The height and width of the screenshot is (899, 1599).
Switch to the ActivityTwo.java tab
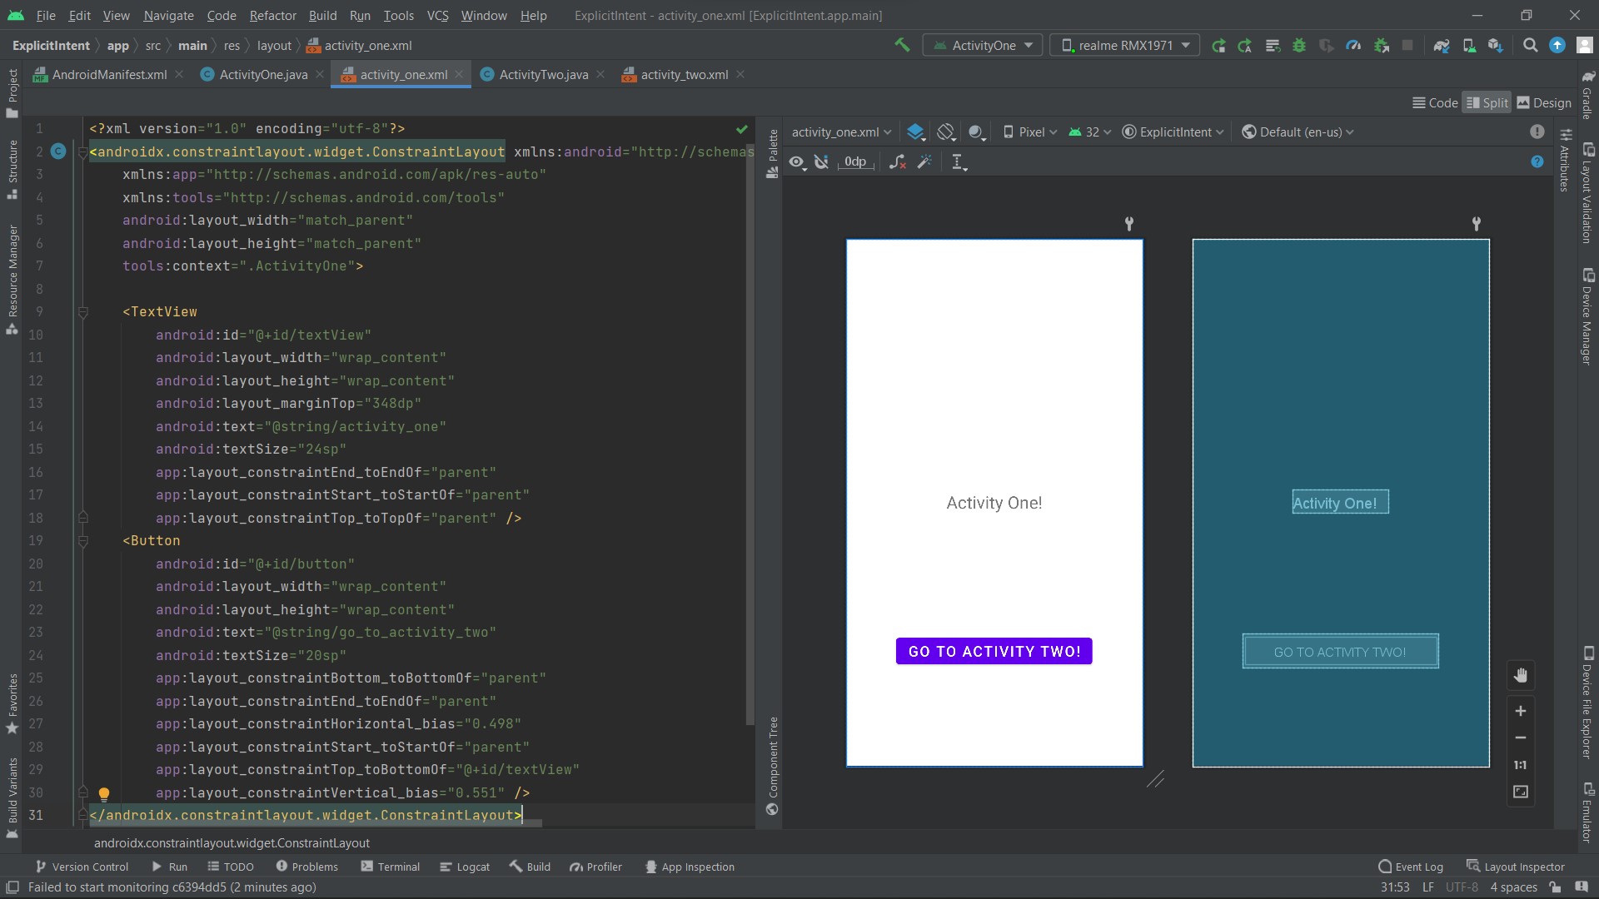point(543,74)
